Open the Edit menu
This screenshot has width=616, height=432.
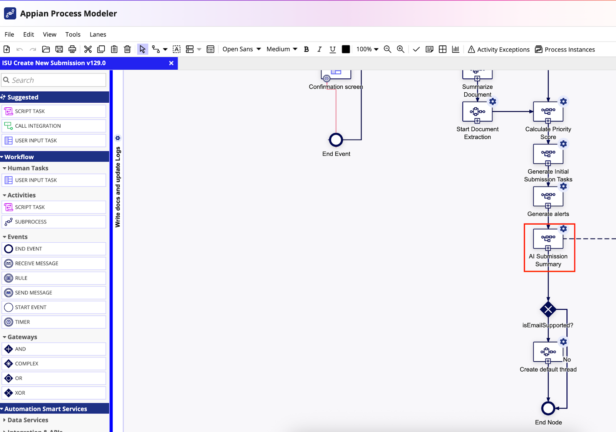click(28, 34)
